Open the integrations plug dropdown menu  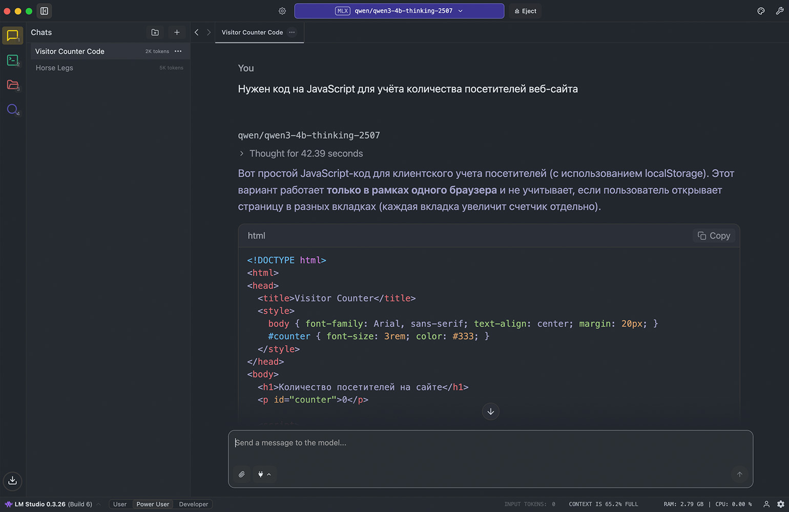tap(264, 474)
